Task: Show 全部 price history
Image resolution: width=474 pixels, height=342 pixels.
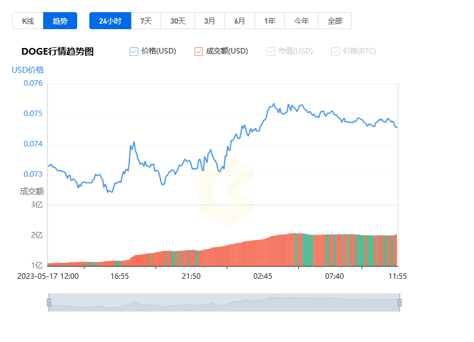Action: 335,21
